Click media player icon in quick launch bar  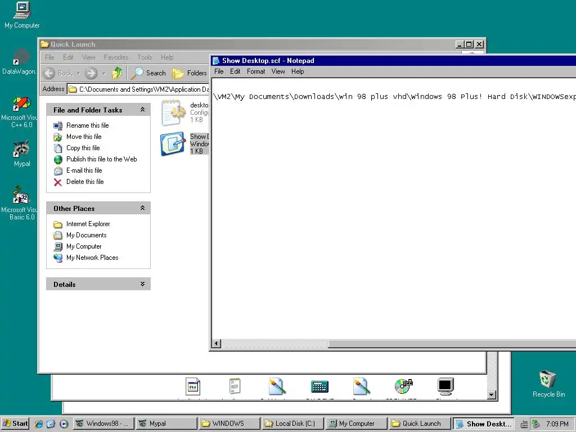(x=64, y=424)
